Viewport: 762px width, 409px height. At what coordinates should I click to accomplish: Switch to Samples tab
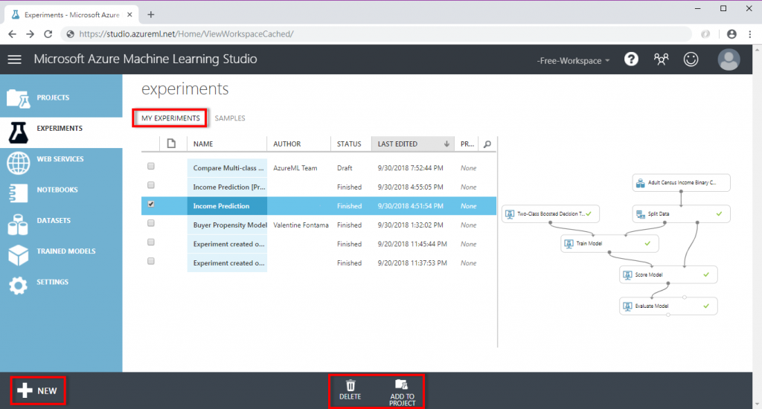(x=230, y=118)
